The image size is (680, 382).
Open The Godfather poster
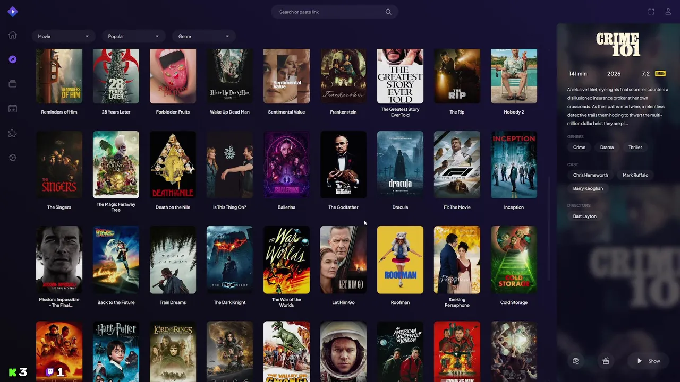pyautogui.click(x=343, y=164)
